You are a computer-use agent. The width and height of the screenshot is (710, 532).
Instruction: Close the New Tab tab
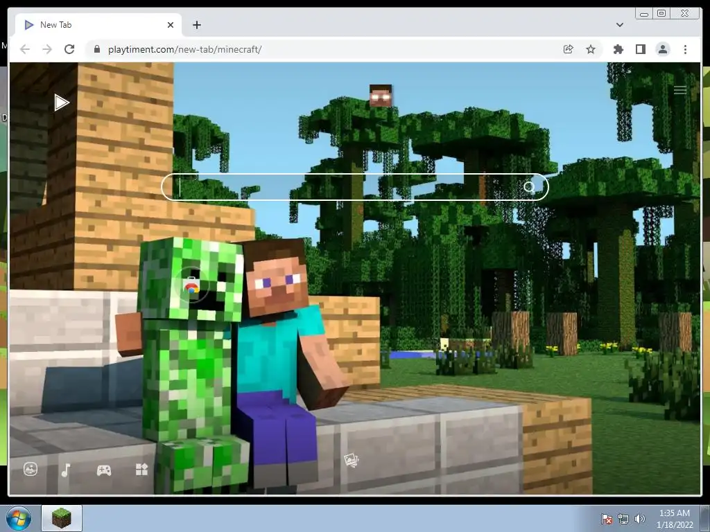click(171, 25)
